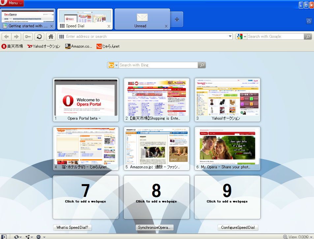Click the password wand key icon
Viewport: 314px width, 239px height.
point(28,36)
